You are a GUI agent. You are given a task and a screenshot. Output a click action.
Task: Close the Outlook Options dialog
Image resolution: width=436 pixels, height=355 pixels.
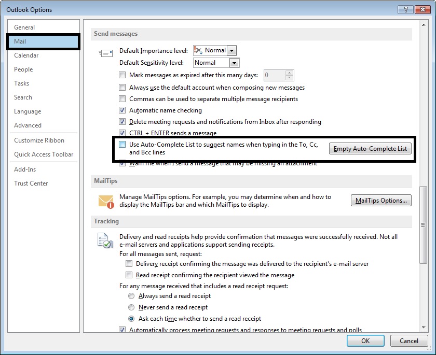pyautogui.click(x=423, y=10)
